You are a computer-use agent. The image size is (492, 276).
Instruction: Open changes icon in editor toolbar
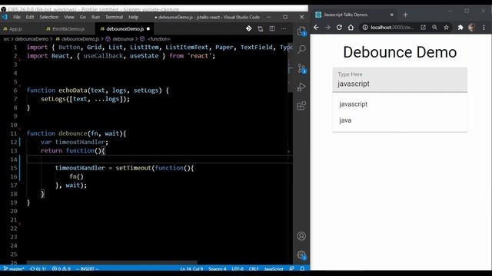click(260, 29)
